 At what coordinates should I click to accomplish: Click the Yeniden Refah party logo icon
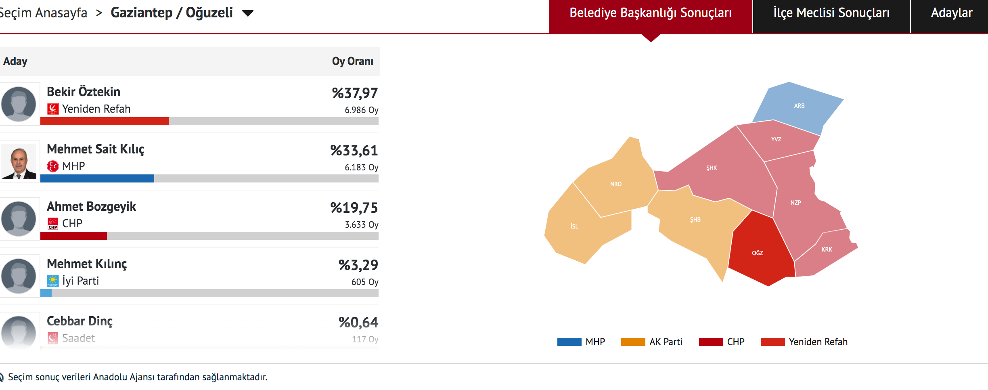click(53, 109)
